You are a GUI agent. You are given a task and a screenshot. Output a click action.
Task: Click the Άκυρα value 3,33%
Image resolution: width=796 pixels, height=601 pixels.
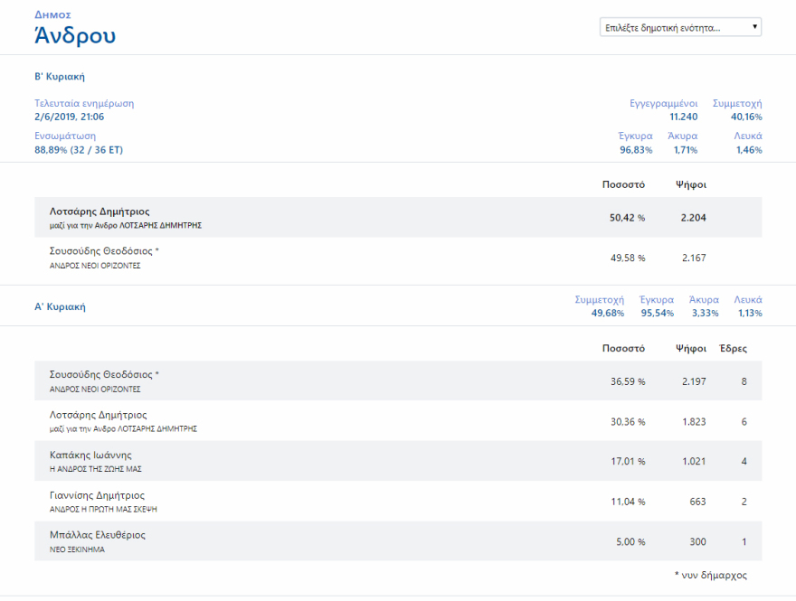coord(703,314)
